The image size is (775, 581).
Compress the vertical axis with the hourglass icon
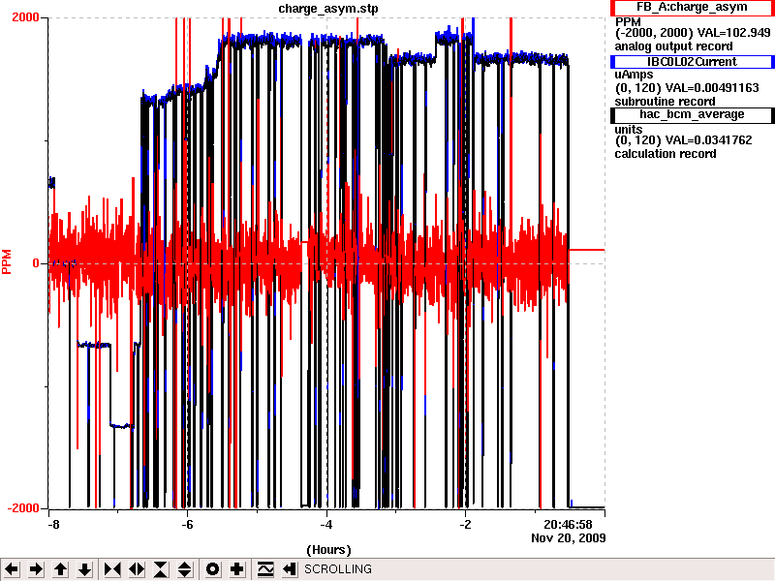tap(161, 569)
